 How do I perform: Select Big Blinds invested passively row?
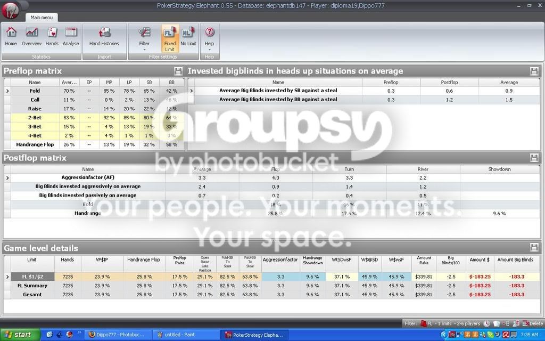pyautogui.click(x=272, y=196)
